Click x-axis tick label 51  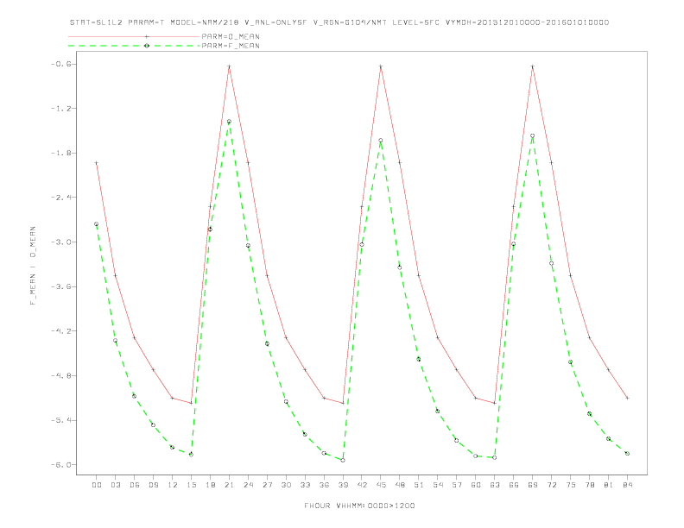419,485
